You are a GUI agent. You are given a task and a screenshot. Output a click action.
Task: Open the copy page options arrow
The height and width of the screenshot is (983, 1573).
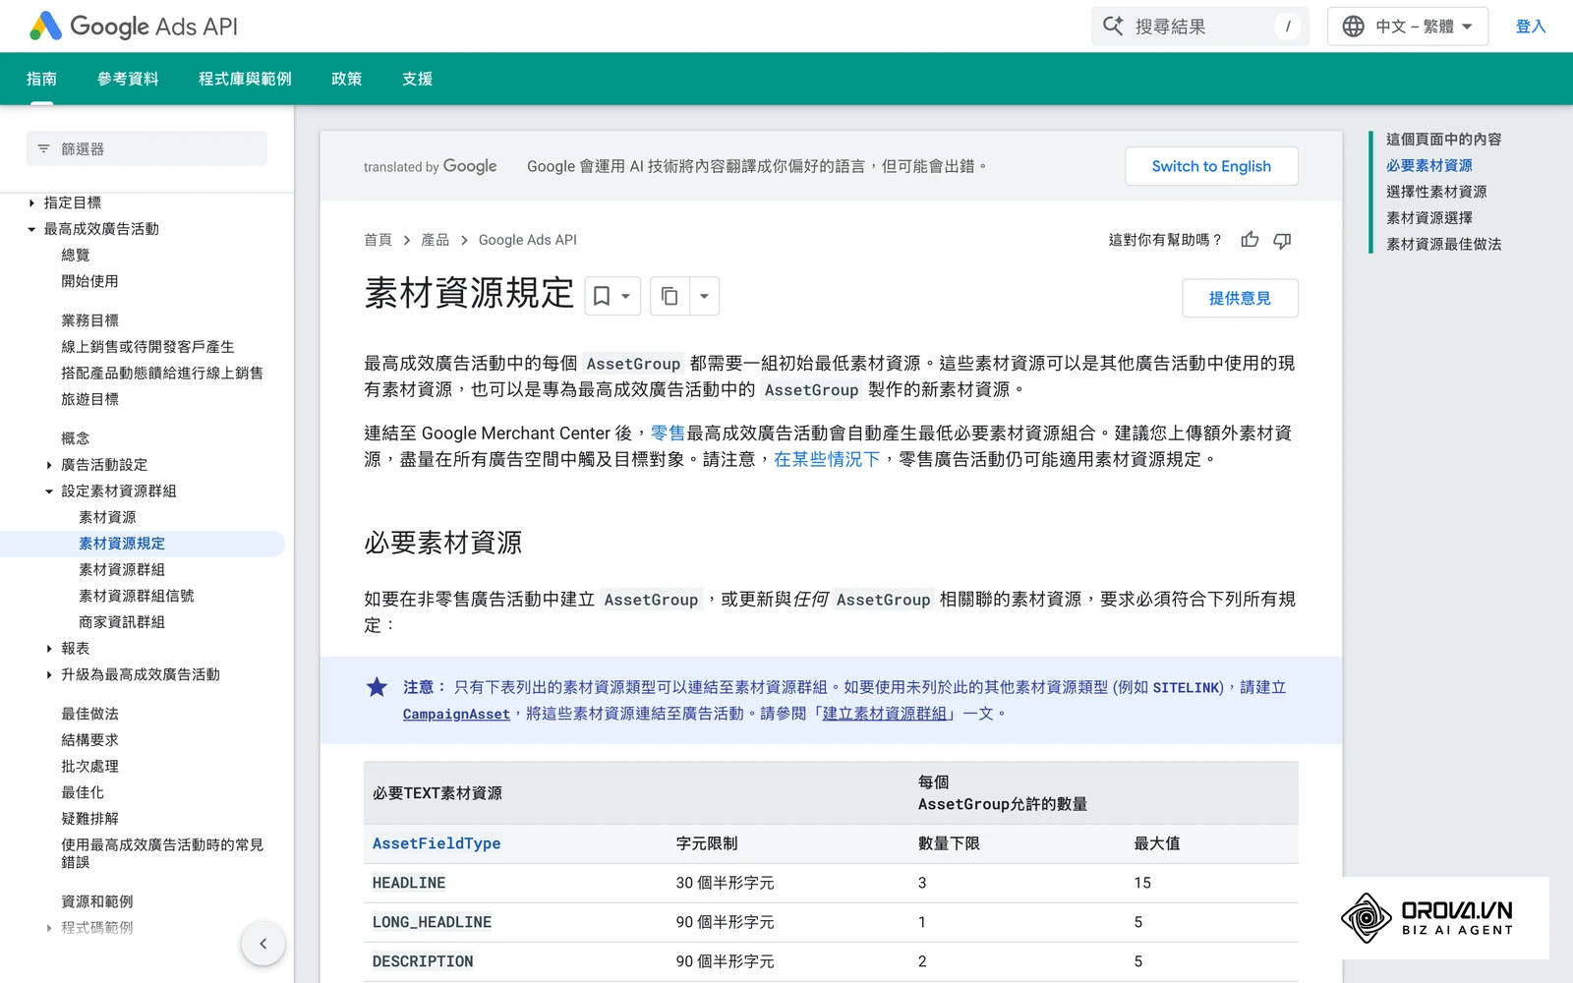pyautogui.click(x=704, y=296)
